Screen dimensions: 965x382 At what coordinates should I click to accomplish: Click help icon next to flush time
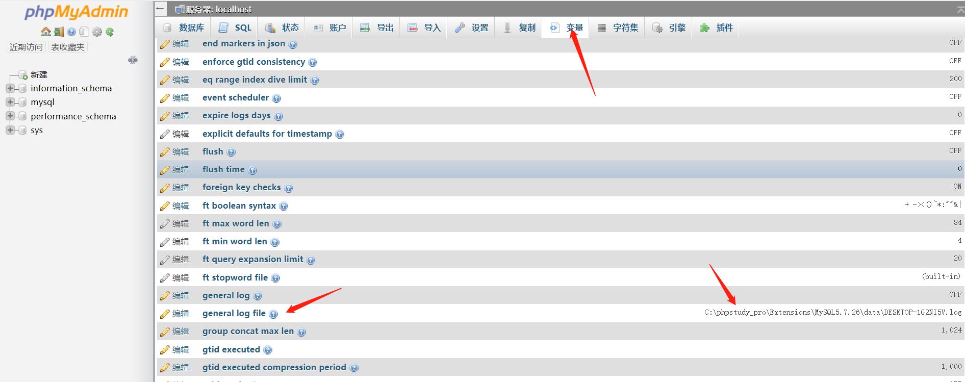252,170
